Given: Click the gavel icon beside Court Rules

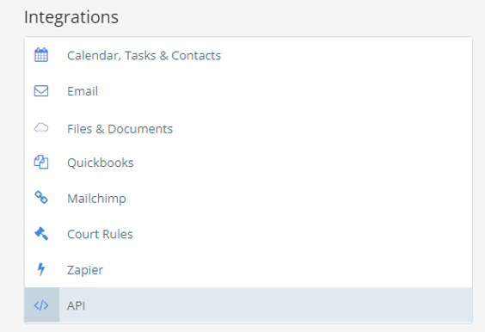Looking at the screenshot, I should (x=41, y=234).
